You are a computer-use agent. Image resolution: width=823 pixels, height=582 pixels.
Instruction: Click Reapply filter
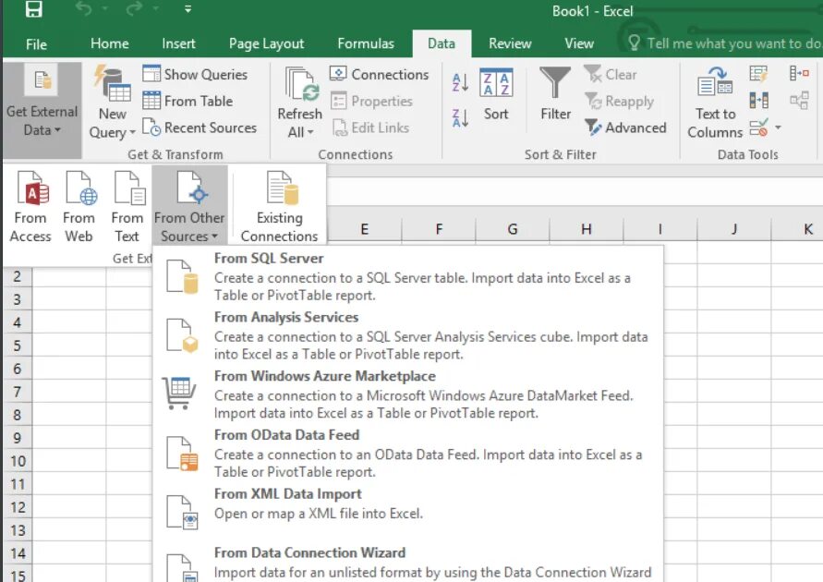click(619, 101)
